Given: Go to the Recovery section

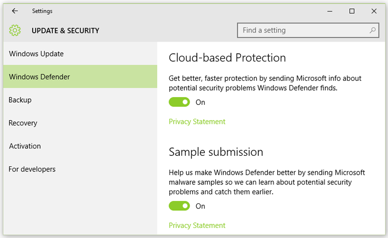Looking at the screenshot, I should pyautogui.click(x=23, y=123).
